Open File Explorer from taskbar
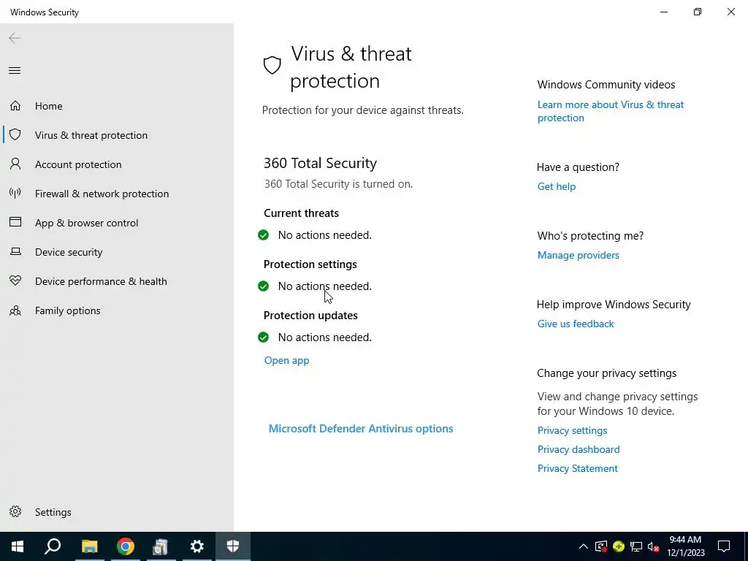Image resolution: width=748 pixels, height=561 pixels. click(x=89, y=546)
